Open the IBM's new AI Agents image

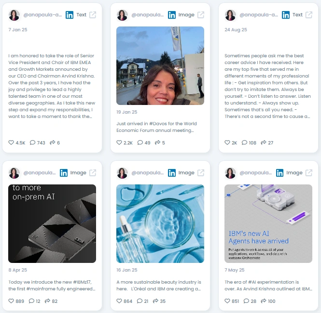click(x=268, y=223)
